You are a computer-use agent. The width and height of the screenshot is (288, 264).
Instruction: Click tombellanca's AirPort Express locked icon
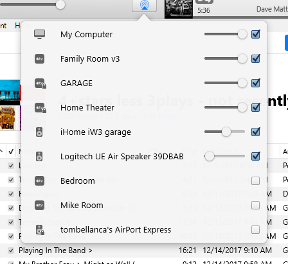pos(40,230)
